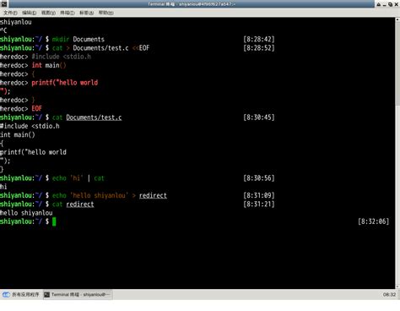The width and height of the screenshot is (400, 311).
Task: Click the [8:28:52] timestamp
Action: pos(259,48)
